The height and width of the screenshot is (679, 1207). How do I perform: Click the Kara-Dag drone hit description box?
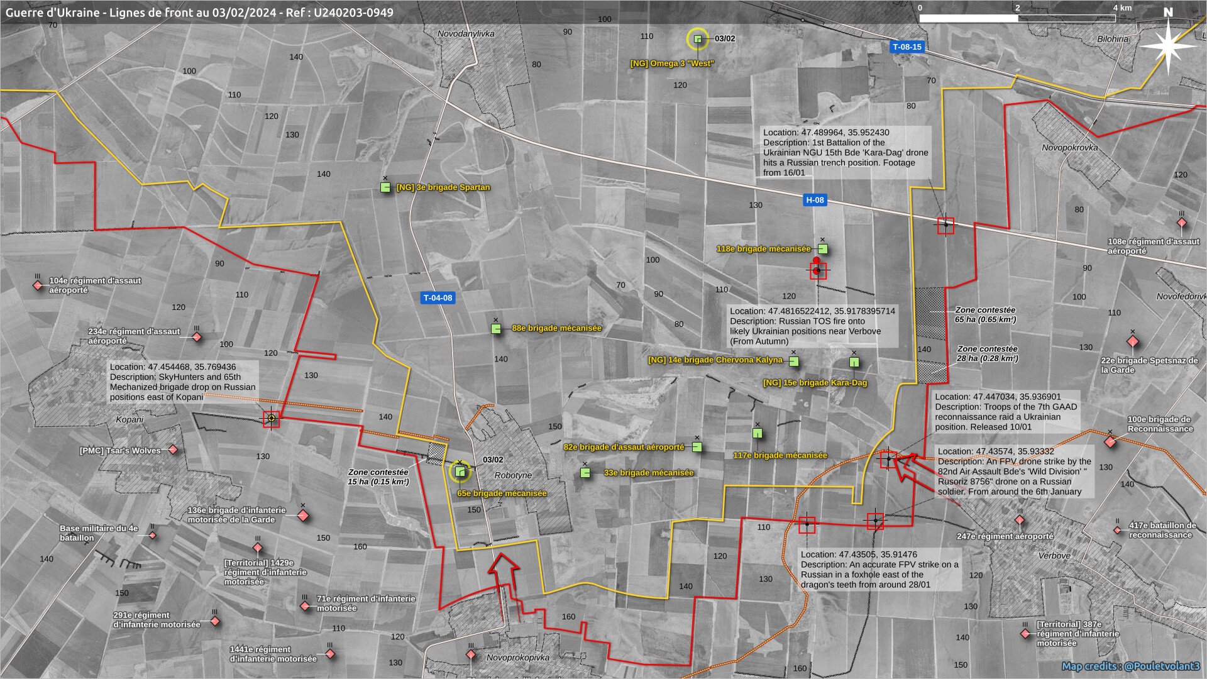(x=846, y=153)
